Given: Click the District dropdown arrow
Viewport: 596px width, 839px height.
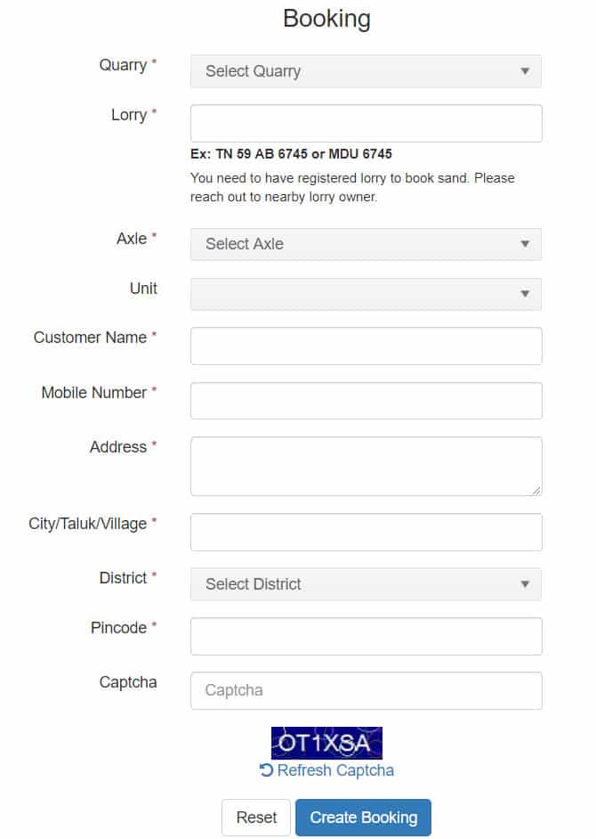Looking at the screenshot, I should click(525, 584).
